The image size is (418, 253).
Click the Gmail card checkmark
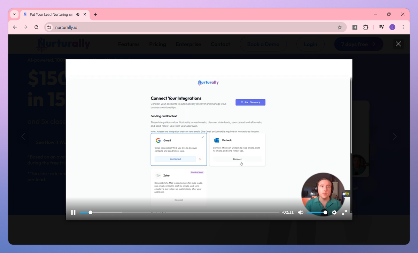[203, 137]
